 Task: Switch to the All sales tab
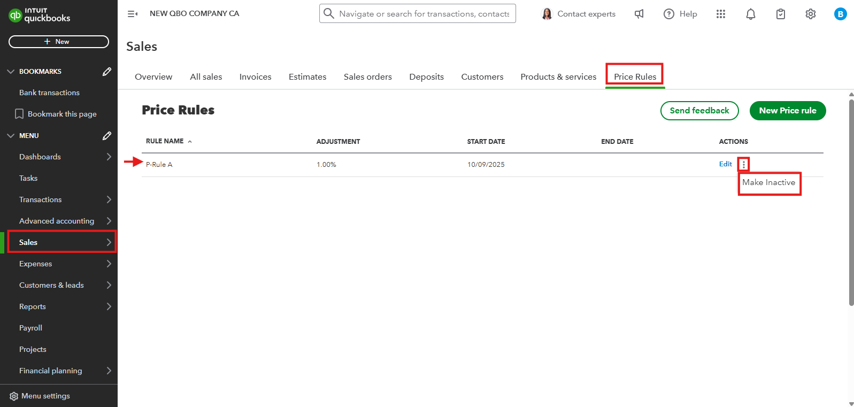[206, 77]
